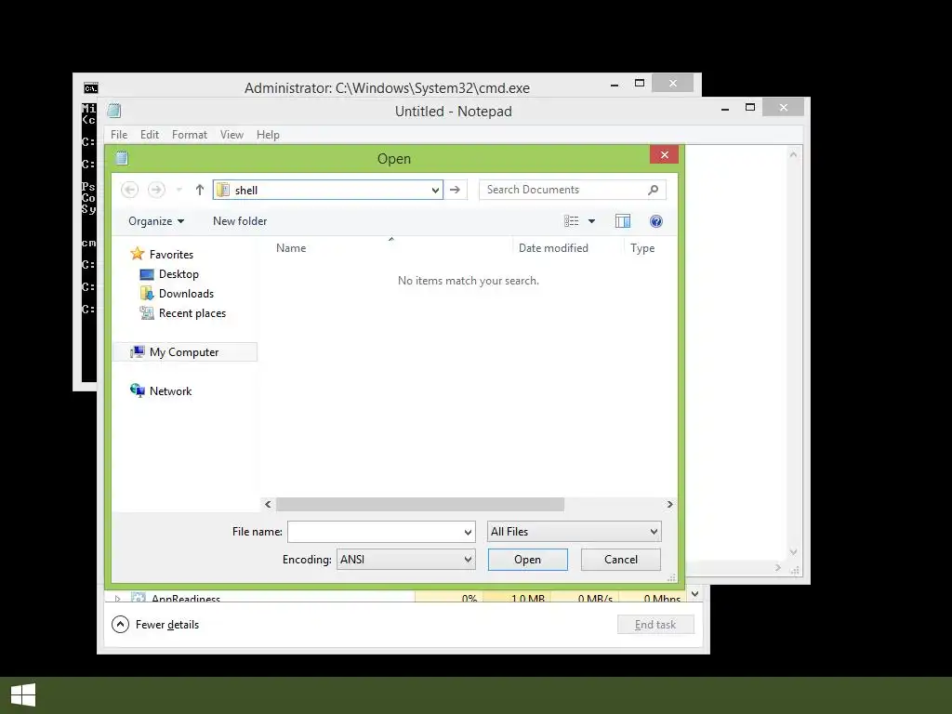
Task: Go up one folder level arrow
Action: (x=199, y=190)
